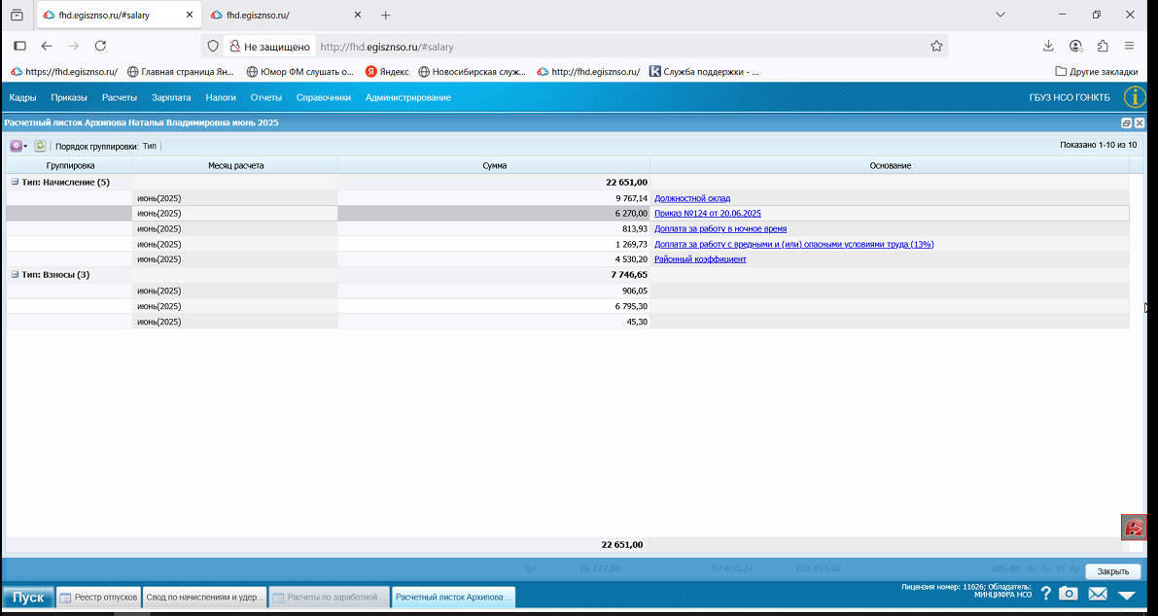
Task: Click the Закрыть button
Action: (x=1113, y=571)
